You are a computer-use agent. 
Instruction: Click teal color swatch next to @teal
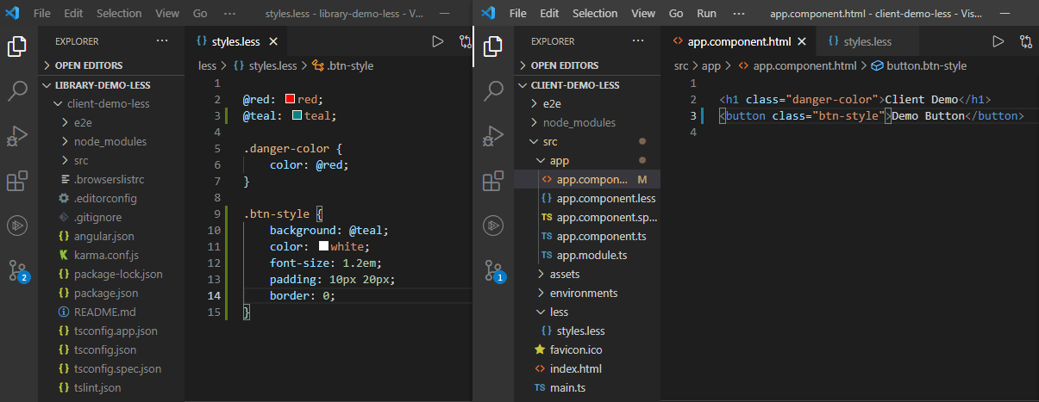point(297,115)
